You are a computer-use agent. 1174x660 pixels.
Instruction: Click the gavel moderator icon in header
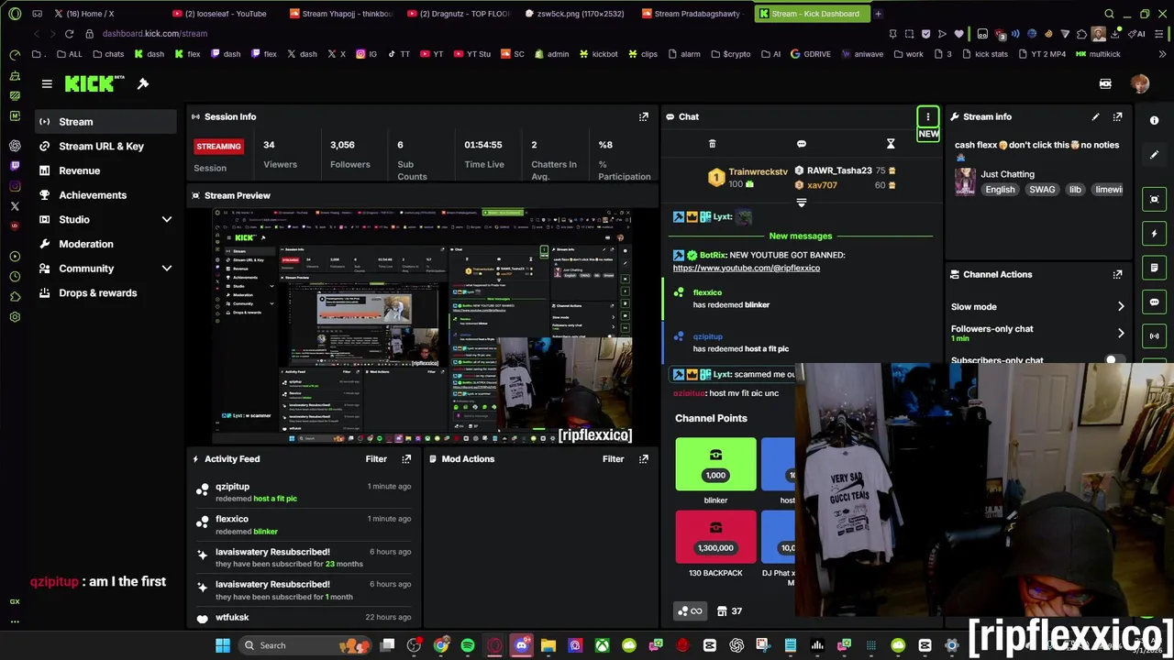pos(143,83)
